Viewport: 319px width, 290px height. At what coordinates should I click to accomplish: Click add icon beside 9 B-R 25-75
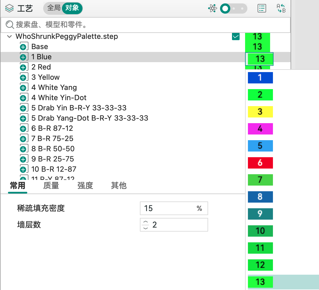(x=24, y=159)
